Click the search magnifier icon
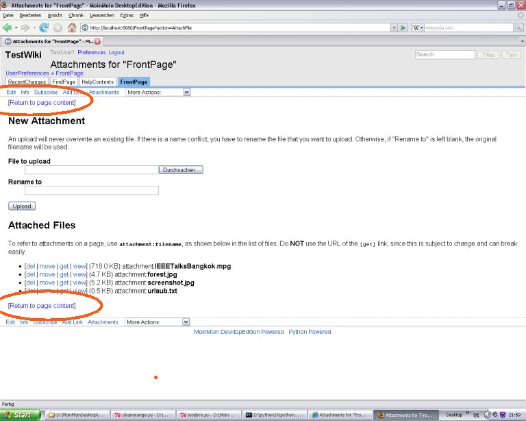Viewport: 526px width, 421px height. [x=518, y=27]
